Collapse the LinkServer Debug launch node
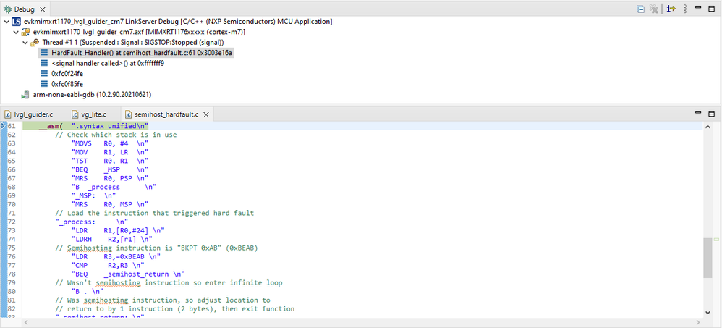 6,22
